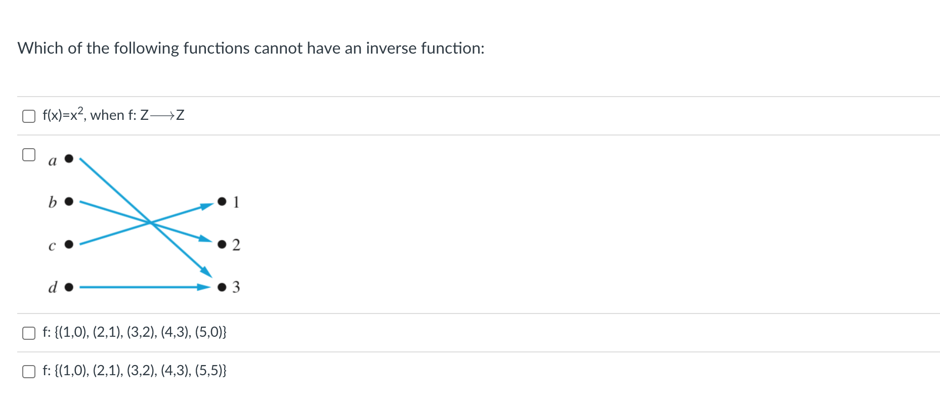Select the node labeled 'b' in the diagram

coord(69,202)
